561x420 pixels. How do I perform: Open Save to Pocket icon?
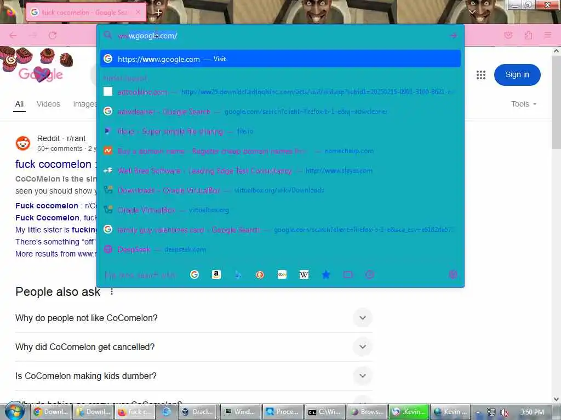tap(508, 35)
